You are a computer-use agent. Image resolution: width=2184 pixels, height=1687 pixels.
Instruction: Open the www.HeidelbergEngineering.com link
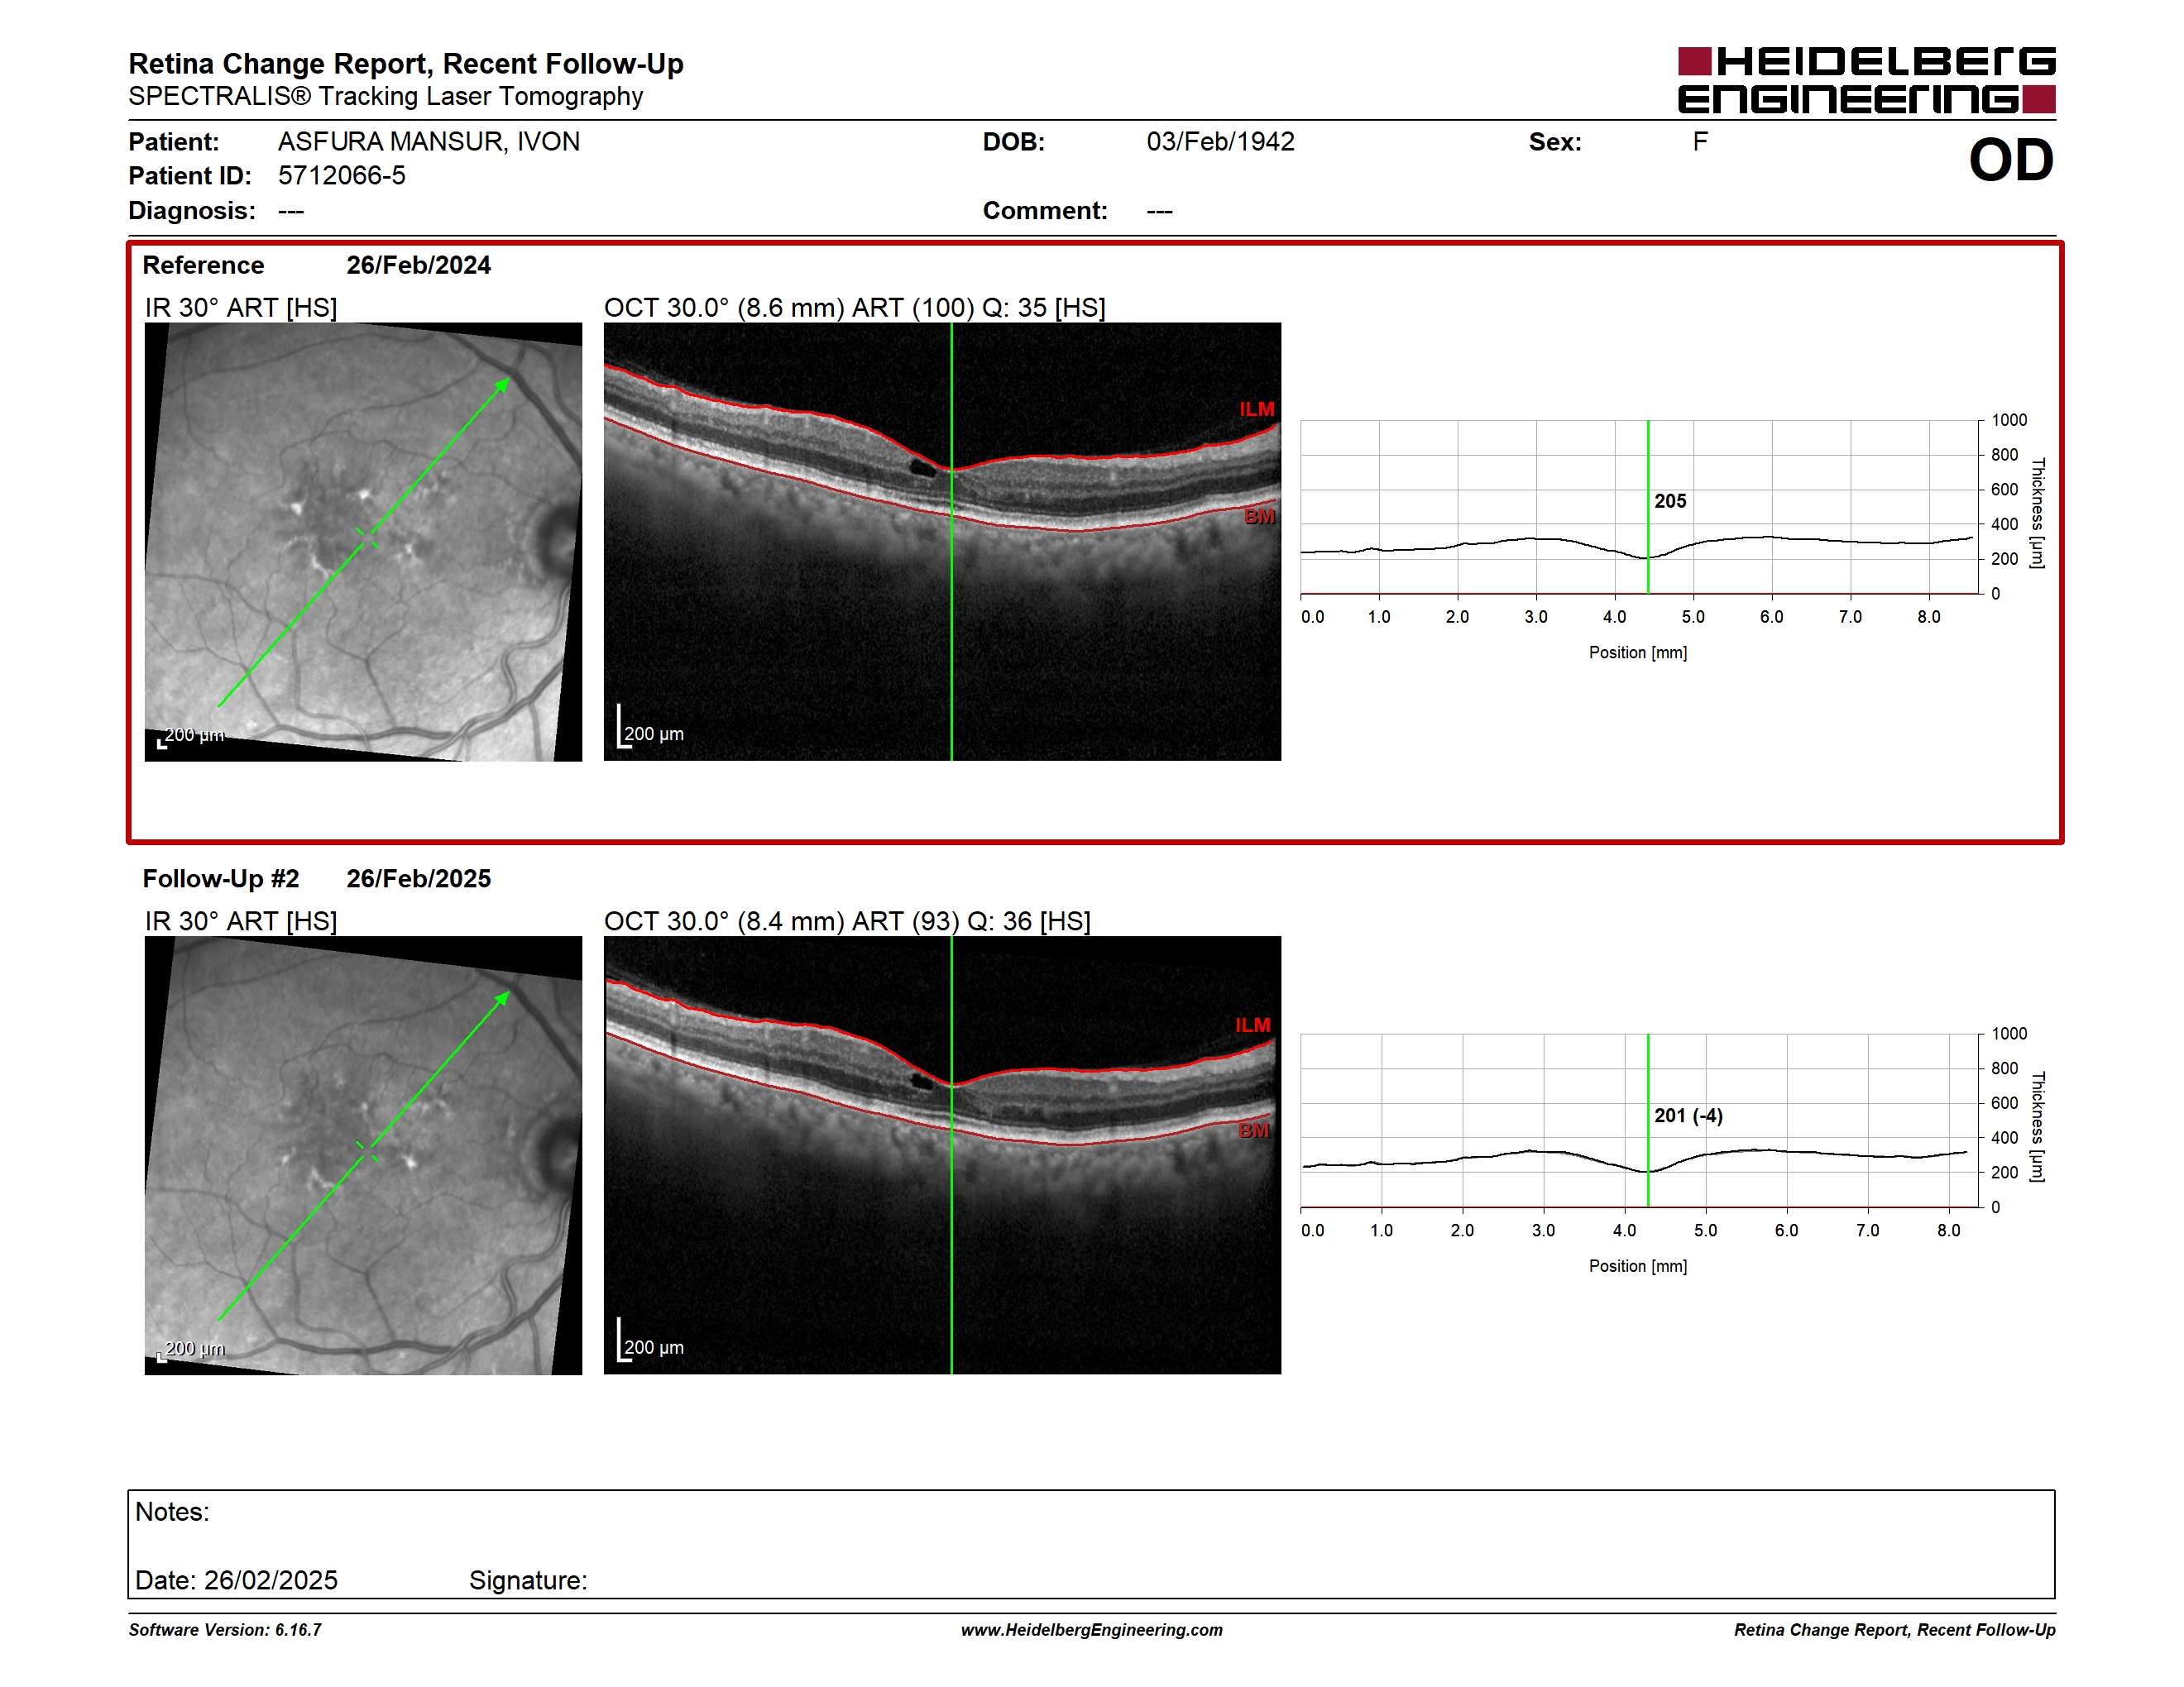point(1091,1630)
